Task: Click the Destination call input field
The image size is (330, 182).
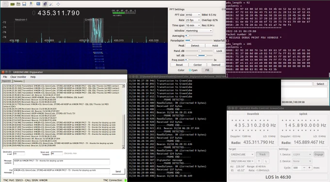Action: [x=19, y=153]
